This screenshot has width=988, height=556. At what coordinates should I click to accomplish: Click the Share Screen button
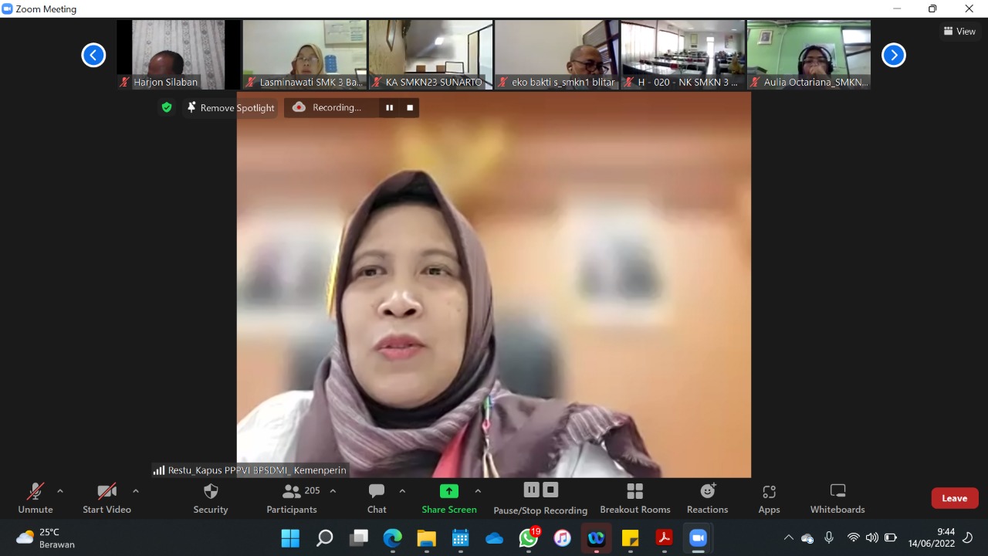pos(449,499)
